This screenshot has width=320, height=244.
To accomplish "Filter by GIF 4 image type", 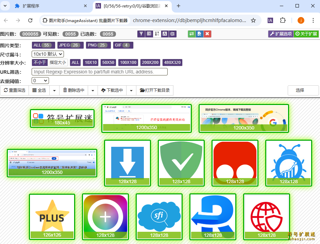I will [123, 45].
